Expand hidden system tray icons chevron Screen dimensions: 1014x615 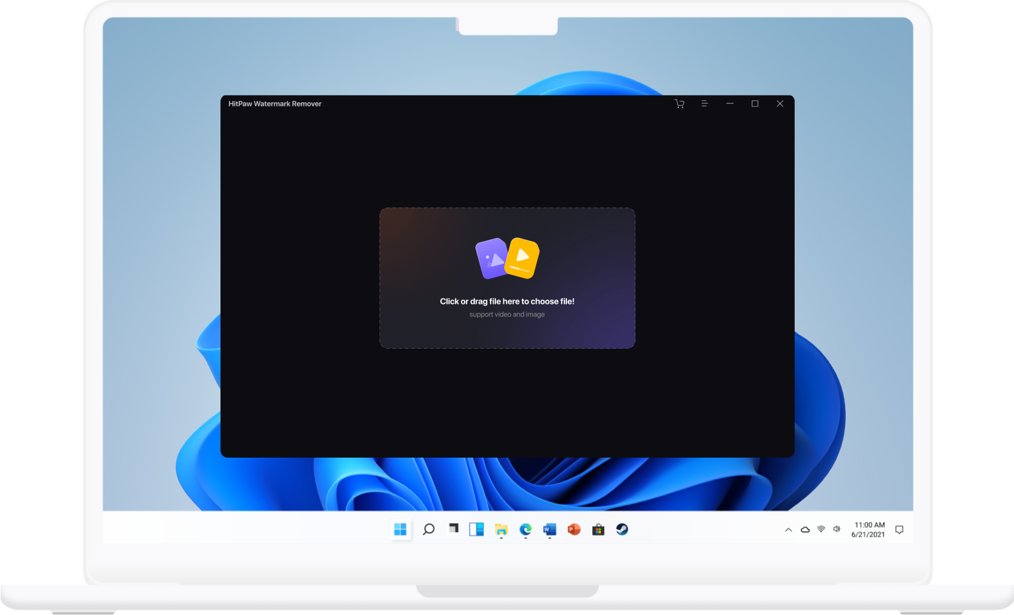point(789,530)
